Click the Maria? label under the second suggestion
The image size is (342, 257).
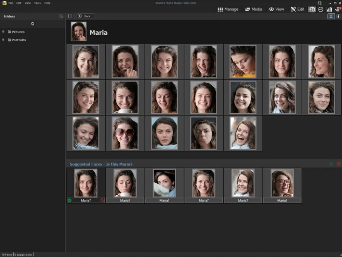click(x=125, y=200)
